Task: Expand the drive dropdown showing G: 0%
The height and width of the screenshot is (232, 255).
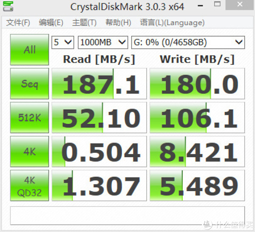Action: pyautogui.click(x=188, y=43)
